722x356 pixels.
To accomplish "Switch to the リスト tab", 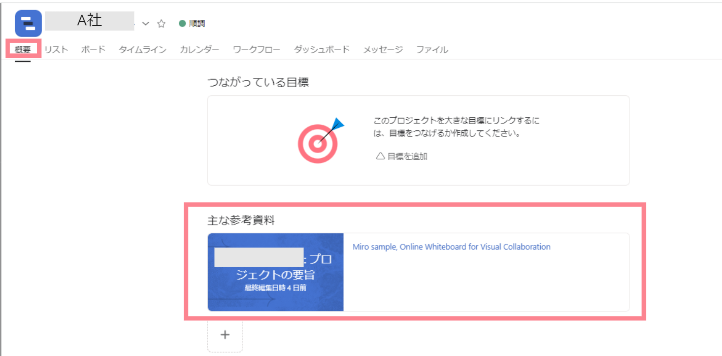I will click(56, 50).
